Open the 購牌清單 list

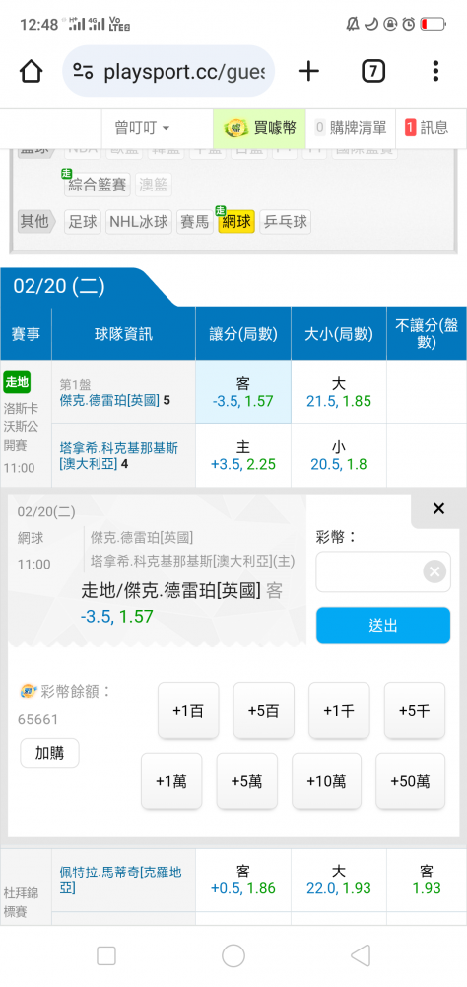tap(351, 127)
